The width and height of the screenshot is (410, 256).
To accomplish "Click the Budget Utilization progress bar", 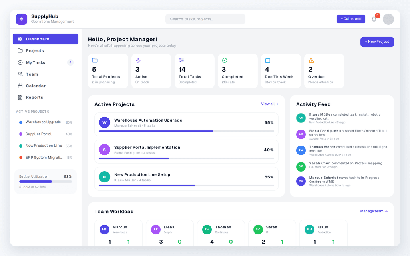I will (x=46, y=182).
